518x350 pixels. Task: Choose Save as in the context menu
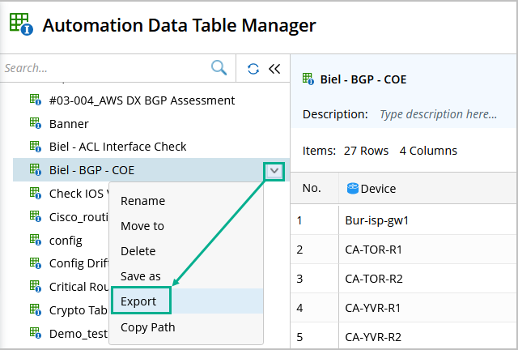141,276
